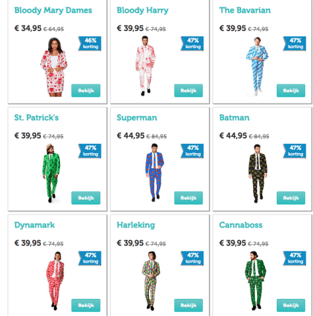Select the blue Superman suit thumbnail

[x=155, y=173]
